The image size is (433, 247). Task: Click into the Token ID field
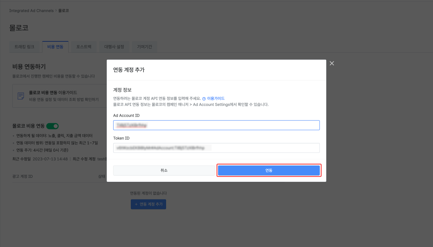(x=216, y=148)
